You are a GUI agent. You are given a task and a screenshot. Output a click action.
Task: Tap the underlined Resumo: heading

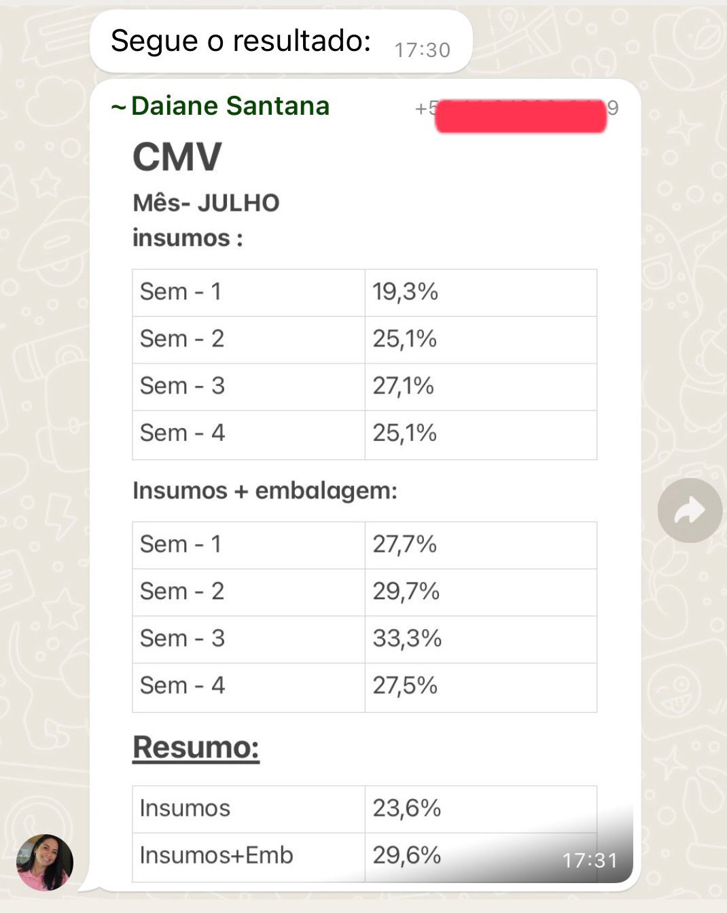click(x=196, y=747)
